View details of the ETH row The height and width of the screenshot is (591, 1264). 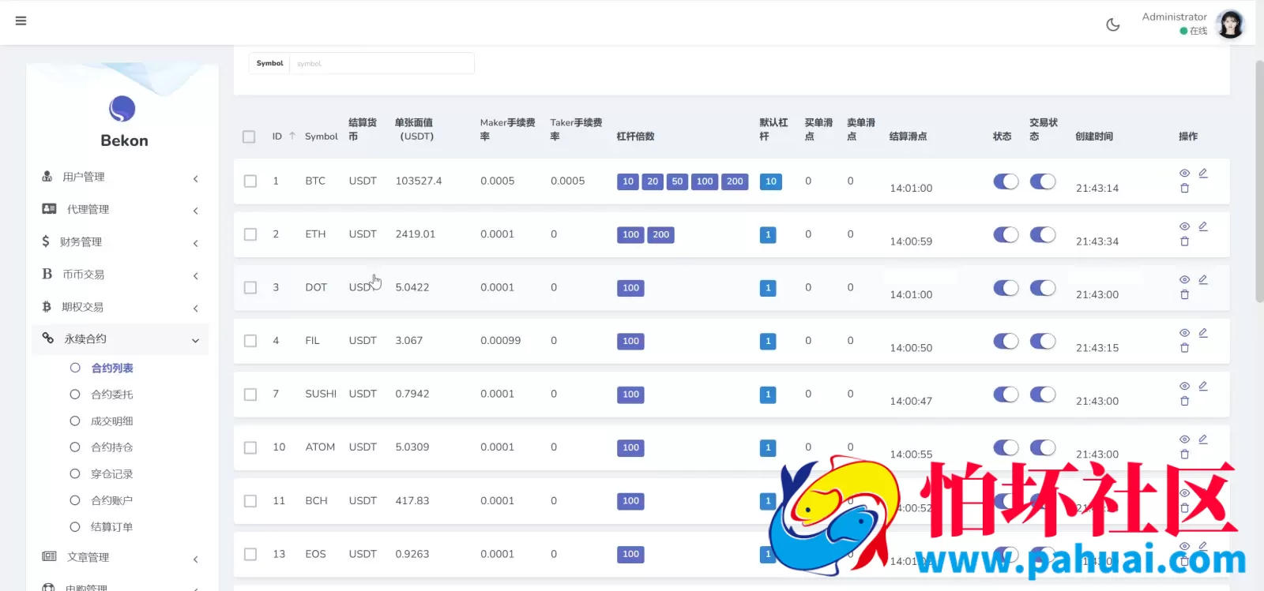tap(1184, 226)
